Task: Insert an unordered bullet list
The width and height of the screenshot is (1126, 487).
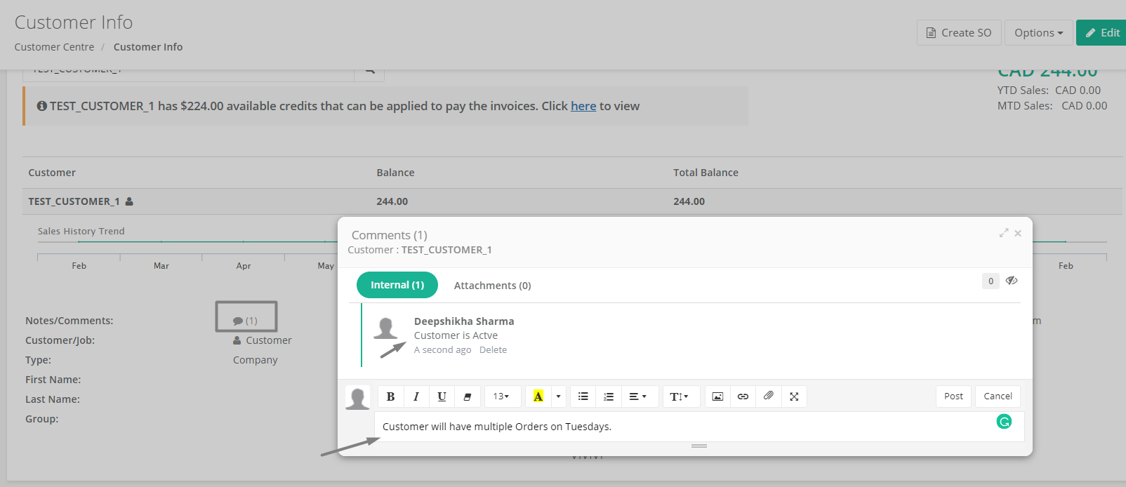Action: pyautogui.click(x=583, y=396)
